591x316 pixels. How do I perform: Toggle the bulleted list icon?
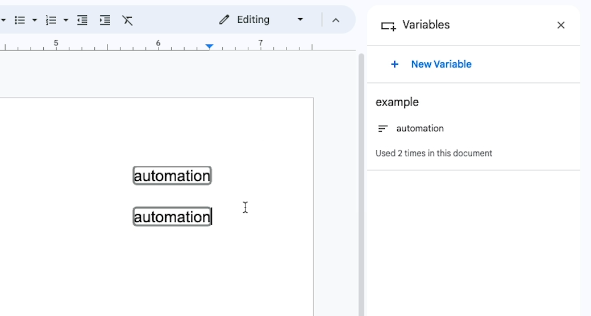pyautogui.click(x=19, y=20)
